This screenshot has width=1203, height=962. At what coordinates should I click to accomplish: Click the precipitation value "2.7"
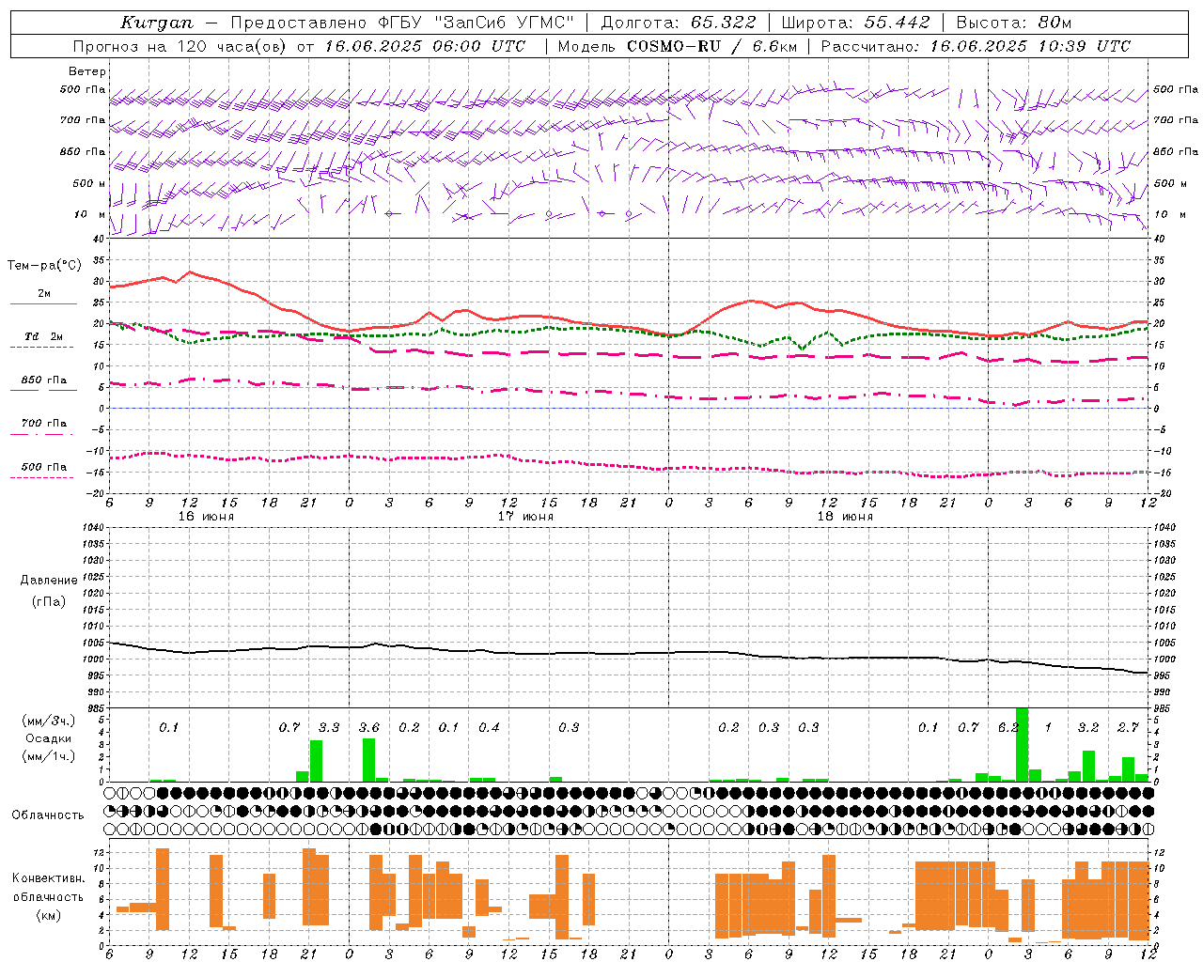1128,728
